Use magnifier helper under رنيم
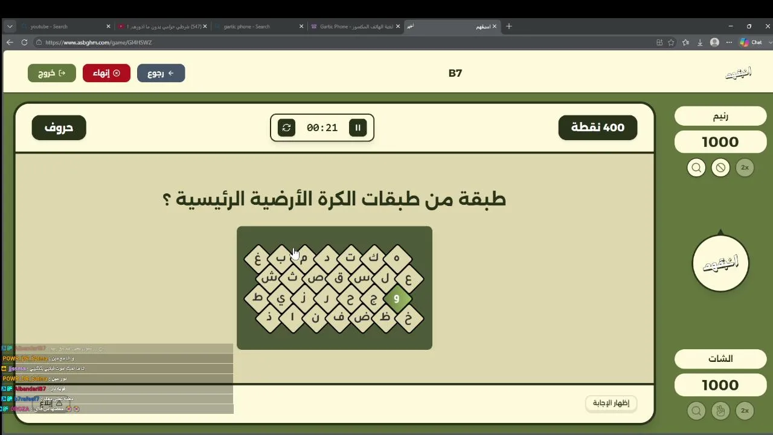This screenshot has height=435, width=773. click(x=696, y=167)
